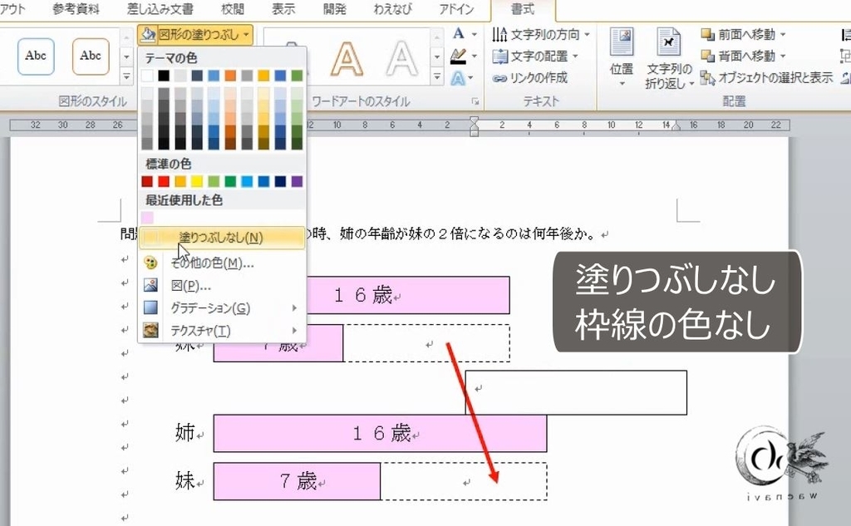Open the Text Fill dropdown arrow
The width and height of the screenshot is (851, 526).
[x=474, y=34]
